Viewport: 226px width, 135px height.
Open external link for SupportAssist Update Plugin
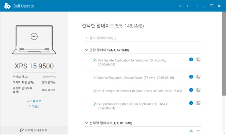pyautogui.click(x=198, y=103)
